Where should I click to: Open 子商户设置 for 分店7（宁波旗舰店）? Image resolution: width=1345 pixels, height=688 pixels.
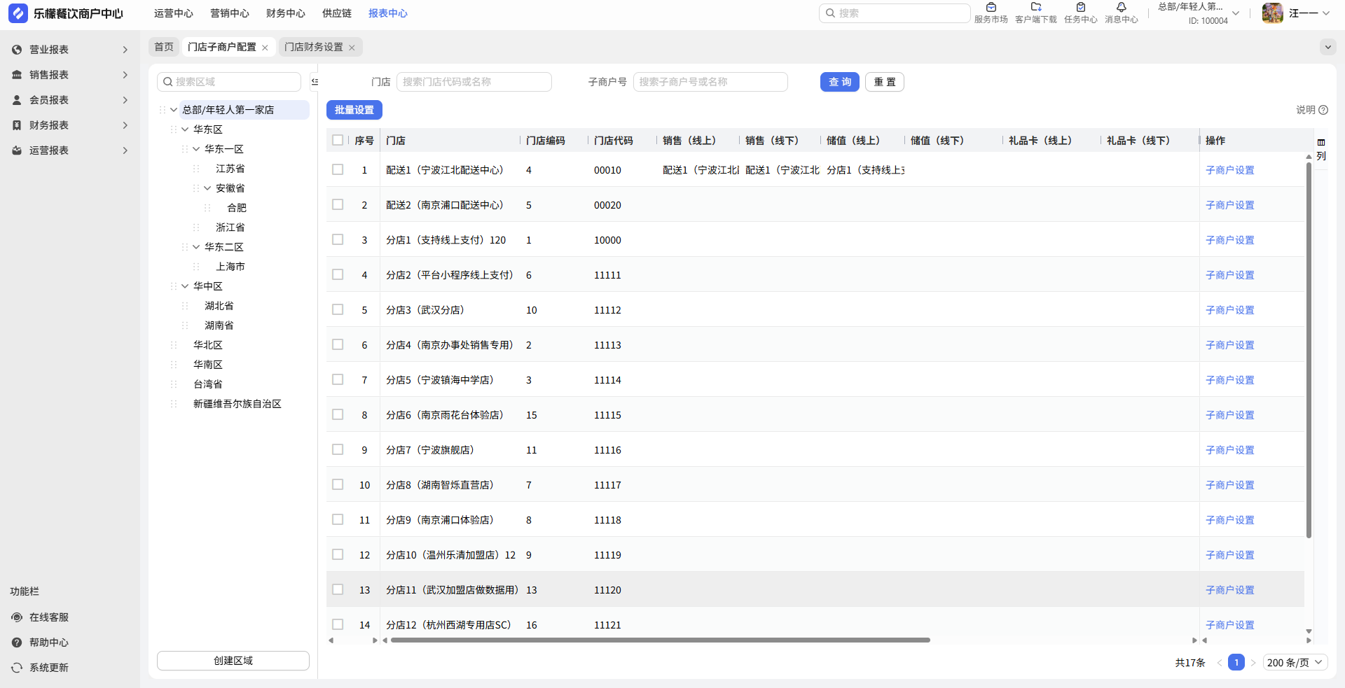1230,450
